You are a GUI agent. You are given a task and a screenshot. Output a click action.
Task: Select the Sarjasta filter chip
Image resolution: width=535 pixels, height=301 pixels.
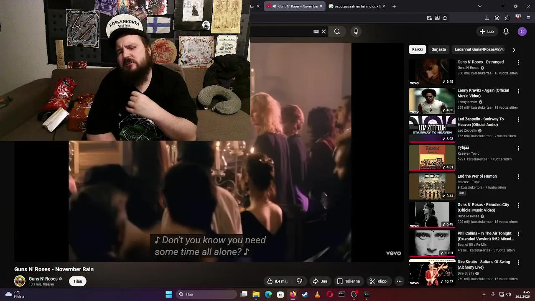pyautogui.click(x=438, y=49)
